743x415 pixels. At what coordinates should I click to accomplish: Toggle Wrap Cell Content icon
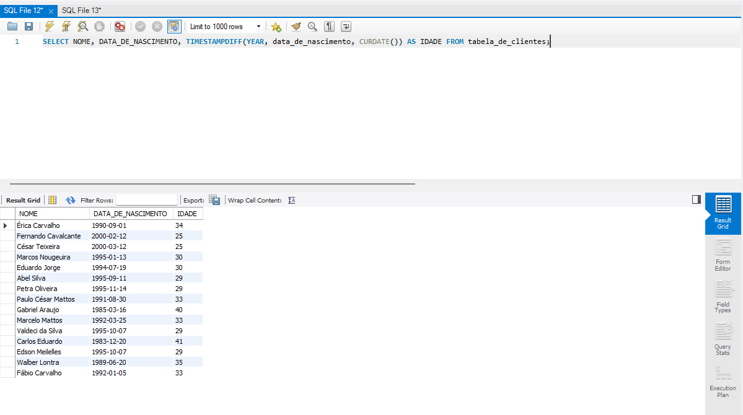[291, 201]
